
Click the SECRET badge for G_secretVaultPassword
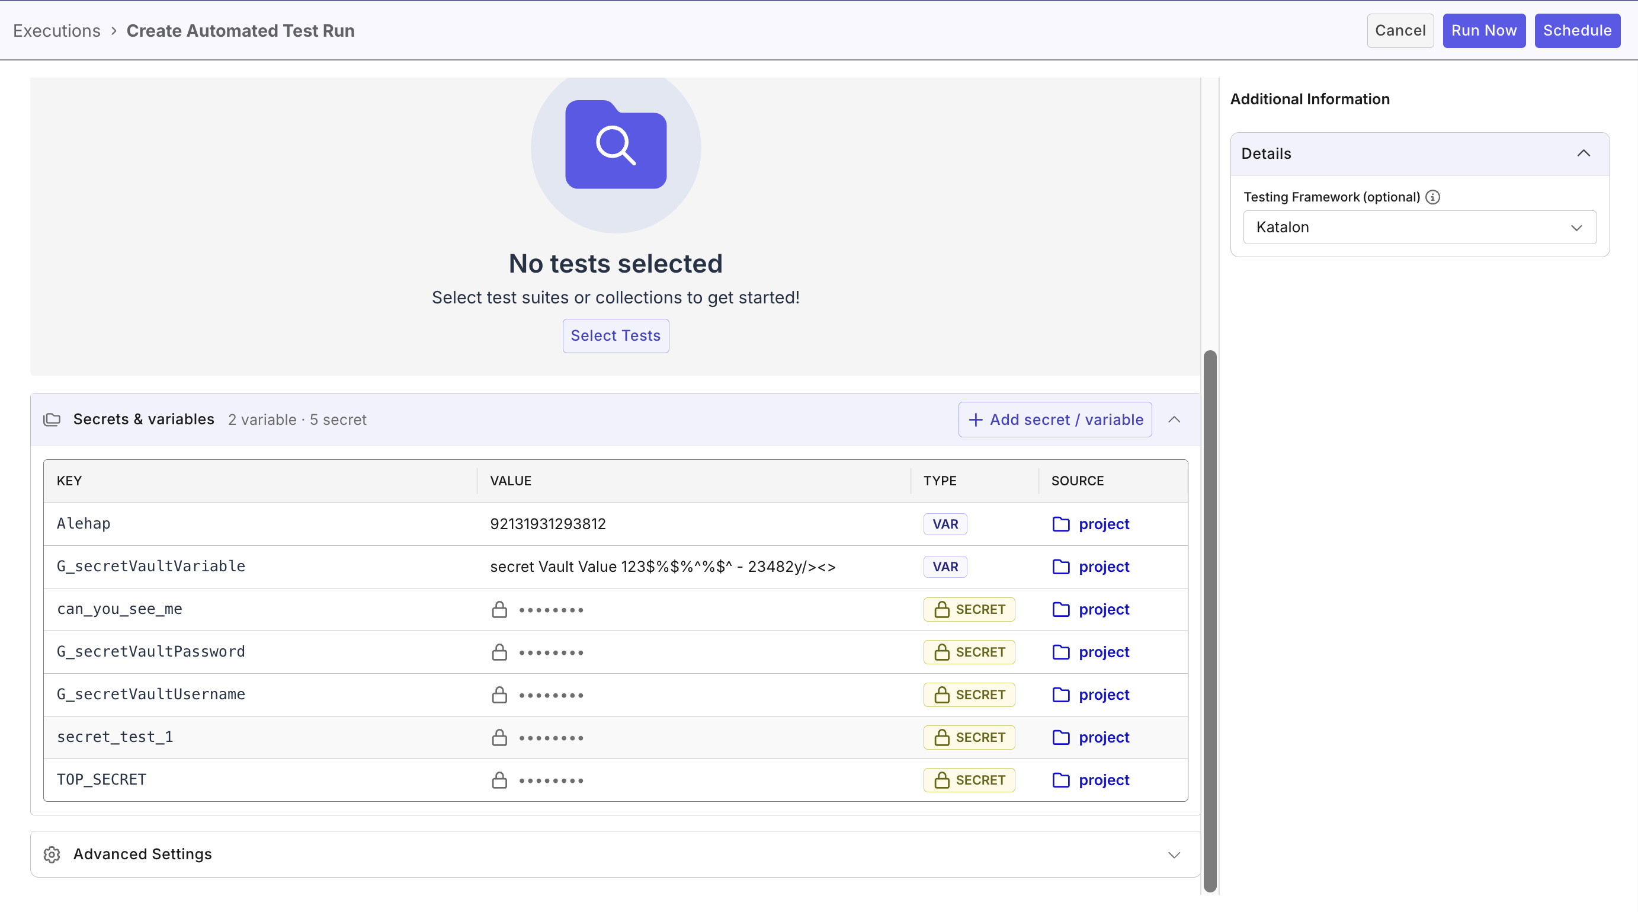(969, 652)
